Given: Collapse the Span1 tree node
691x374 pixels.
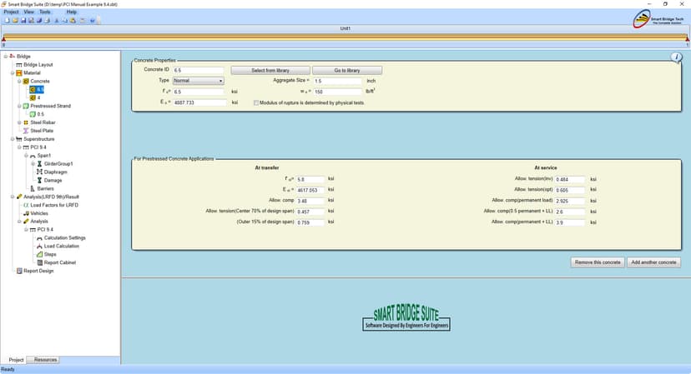Looking at the screenshot, I should (26, 156).
